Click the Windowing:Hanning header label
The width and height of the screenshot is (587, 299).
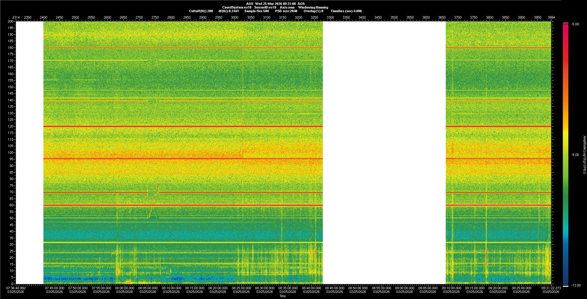pyautogui.click(x=313, y=7)
